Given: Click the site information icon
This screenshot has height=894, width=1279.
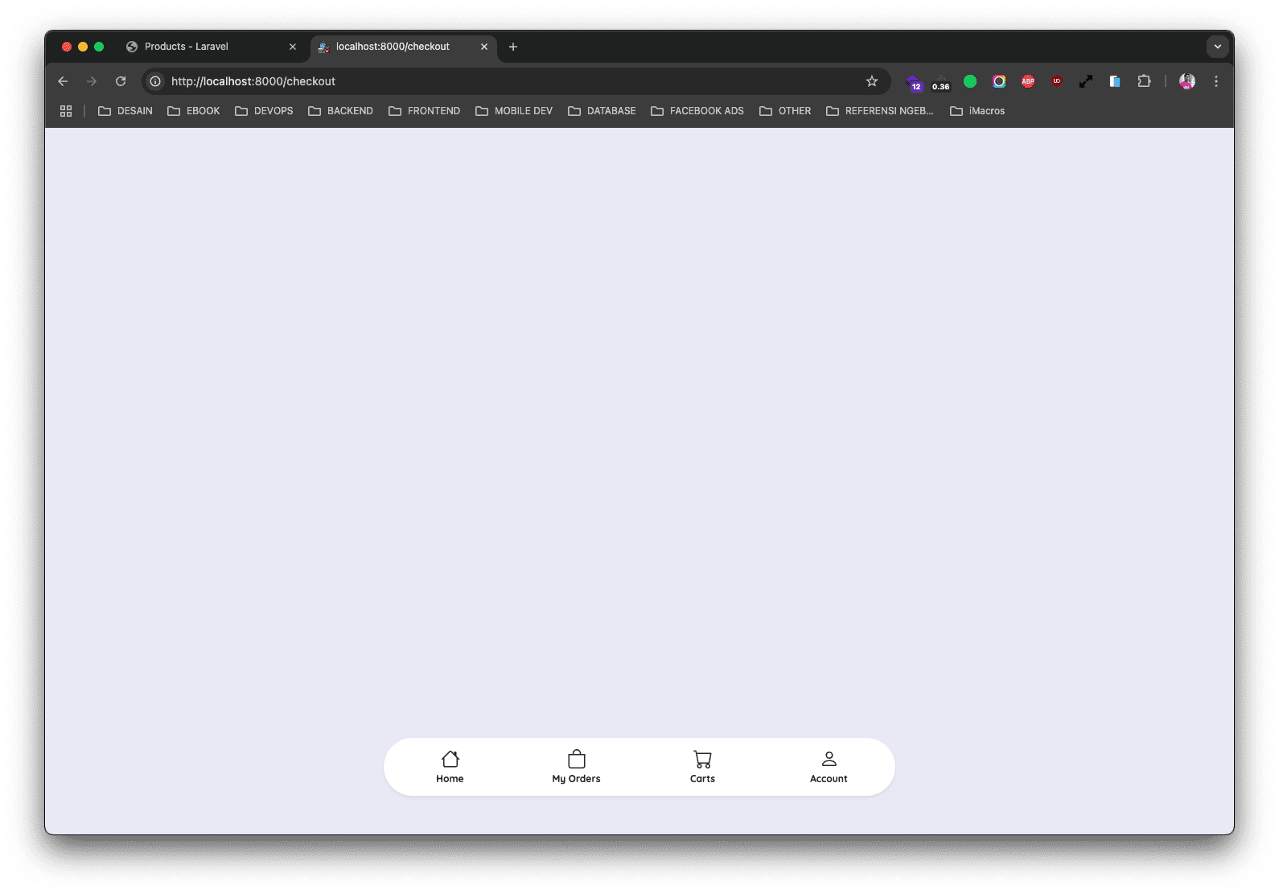Looking at the screenshot, I should pos(155,81).
